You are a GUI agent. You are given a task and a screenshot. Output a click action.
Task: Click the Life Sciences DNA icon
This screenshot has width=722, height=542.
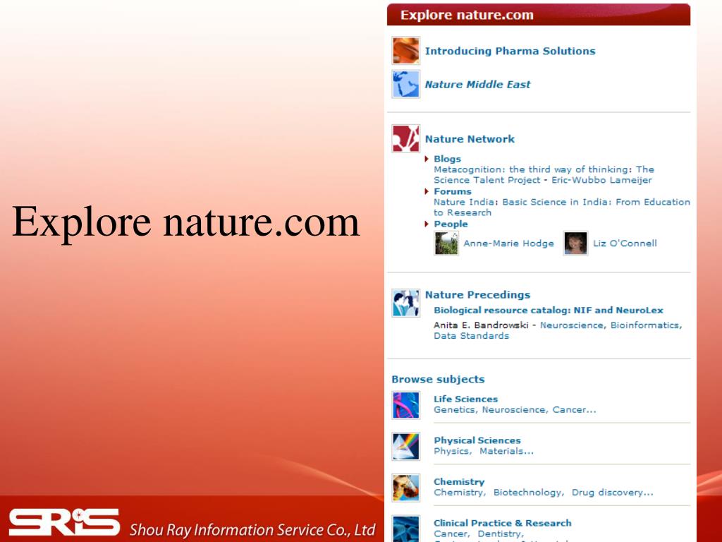pyautogui.click(x=405, y=405)
